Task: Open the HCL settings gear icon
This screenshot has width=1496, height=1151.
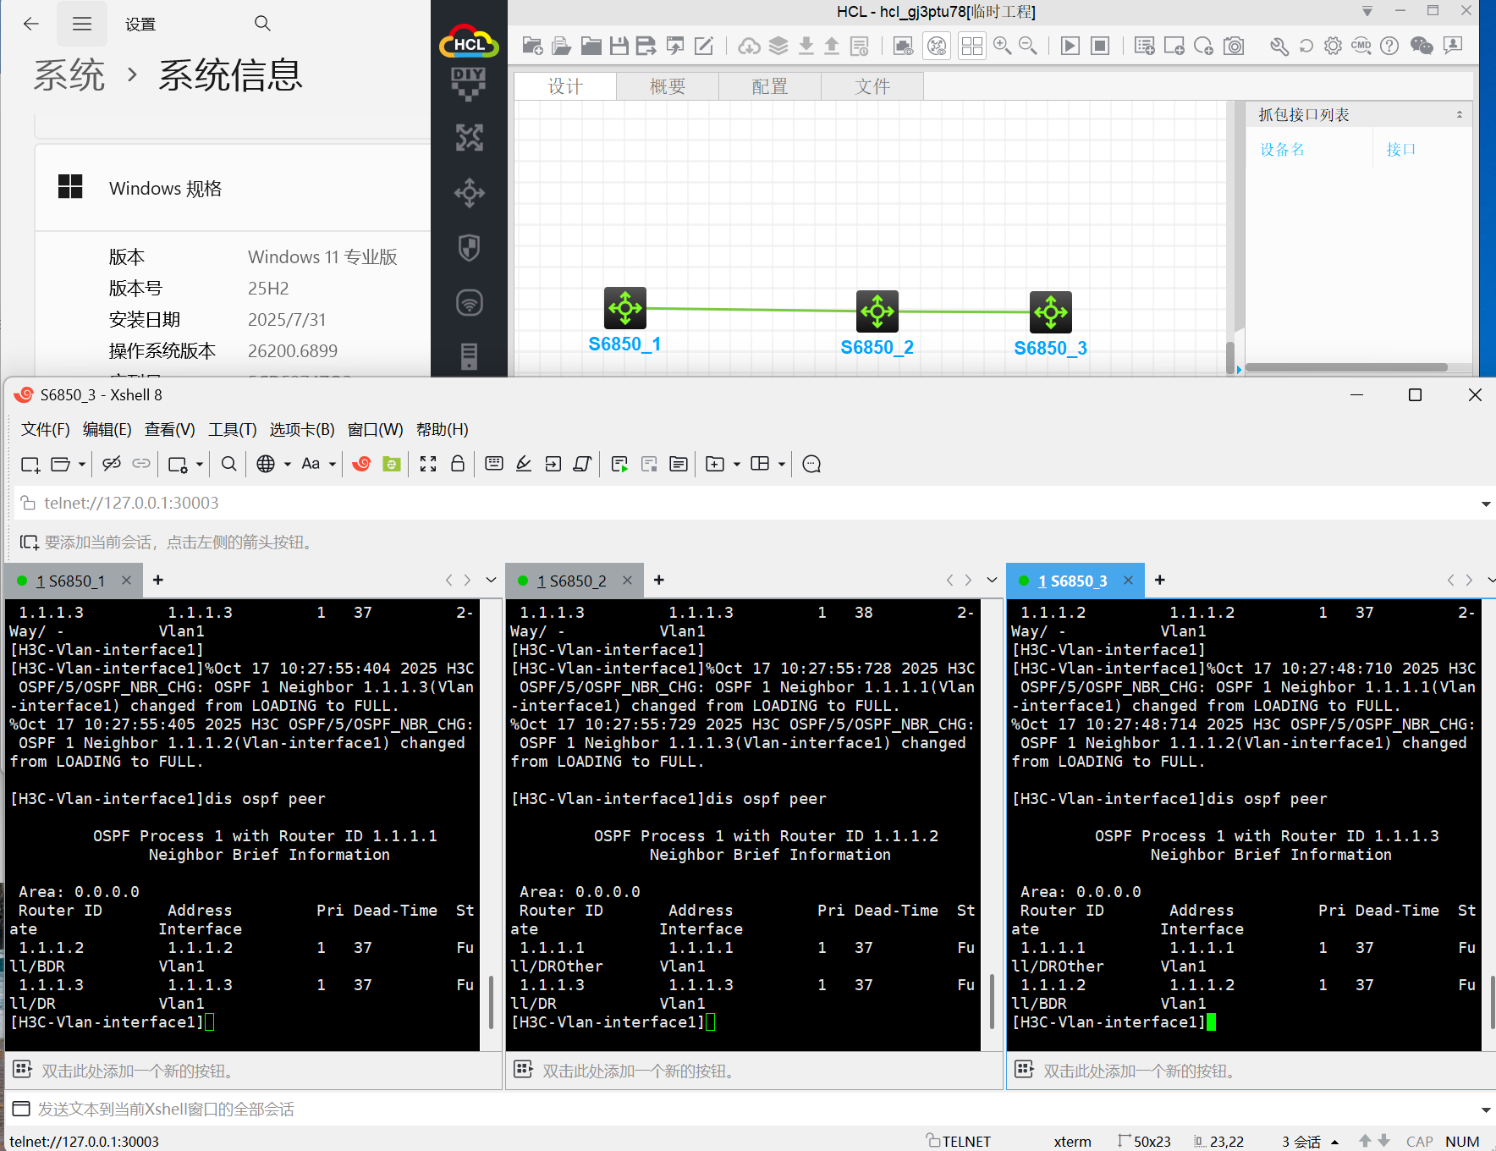Action: pyautogui.click(x=1333, y=46)
